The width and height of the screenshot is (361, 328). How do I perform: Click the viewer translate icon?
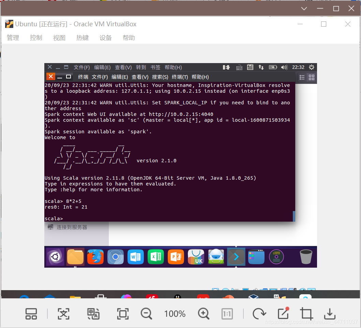point(93,314)
